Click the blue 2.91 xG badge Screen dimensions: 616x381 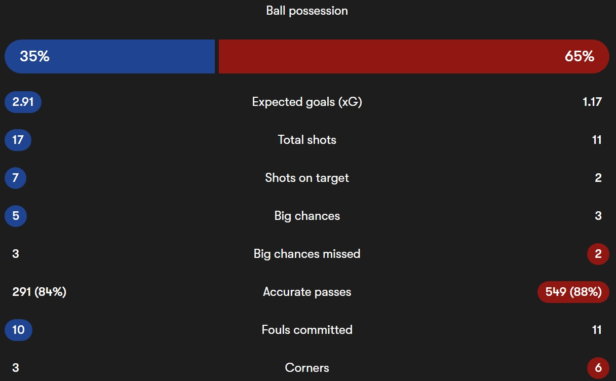(23, 102)
